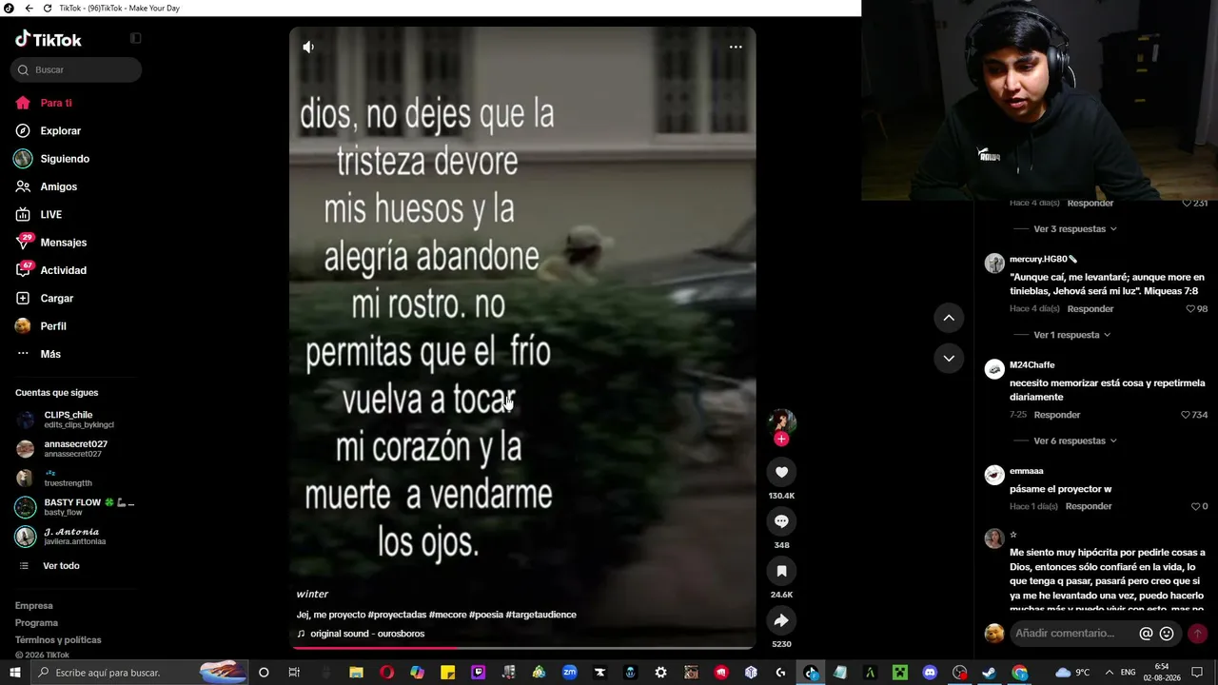Seek on the video progress bar
The height and width of the screenshot is (685, 1218).
click(522, 648)
